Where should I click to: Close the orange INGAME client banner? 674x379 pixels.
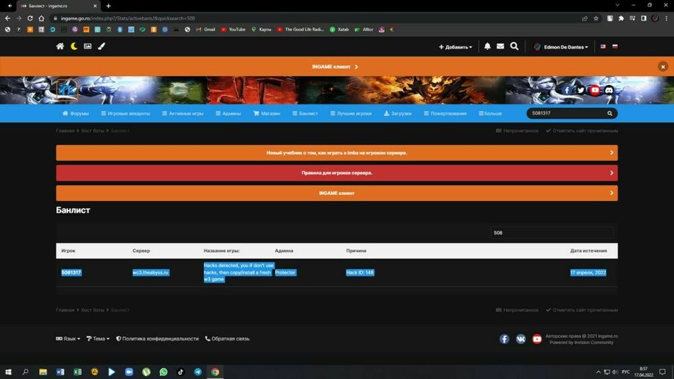[x=663, y=67]
